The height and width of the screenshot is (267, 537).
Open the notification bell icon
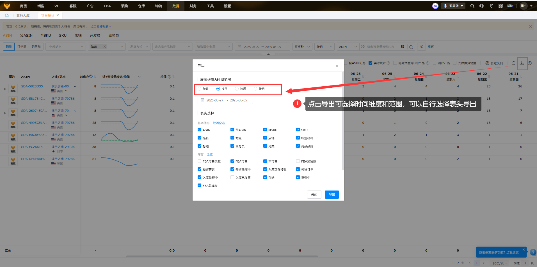click(x=491, y=6)
